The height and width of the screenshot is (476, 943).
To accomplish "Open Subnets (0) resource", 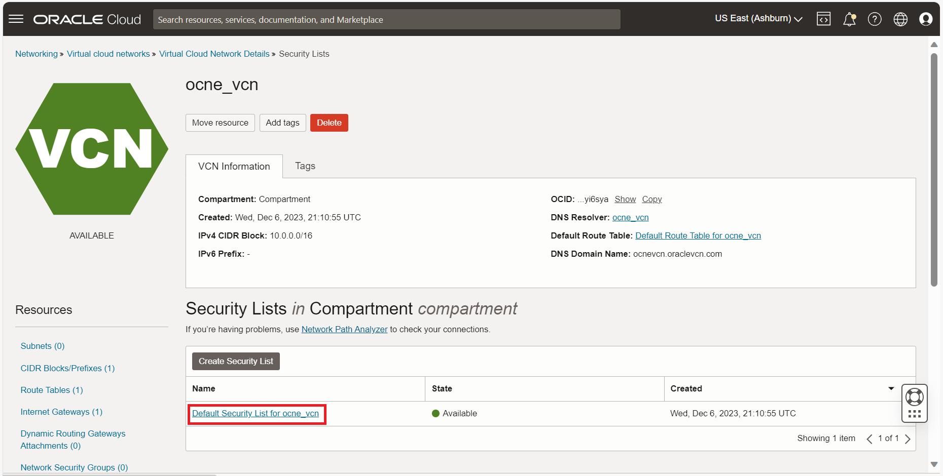I will 43,346.
